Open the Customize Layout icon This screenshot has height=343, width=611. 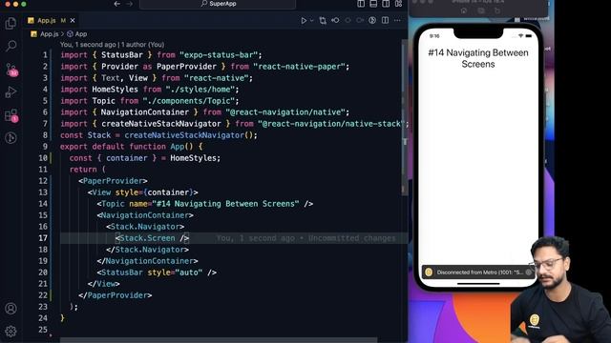(398, 4)
